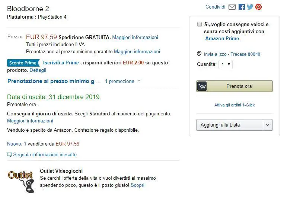284x198 pixels.
Task: Expand the Aggiungi alla Lista arrow
Action: click(268, 125)
